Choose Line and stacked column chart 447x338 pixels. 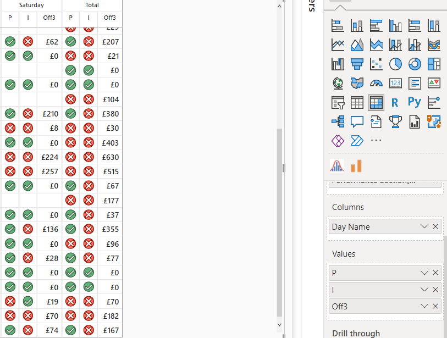pyautogui.click(x=395, y=45)
